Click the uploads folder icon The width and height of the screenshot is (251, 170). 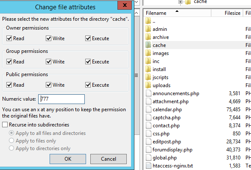pos(148,85)
